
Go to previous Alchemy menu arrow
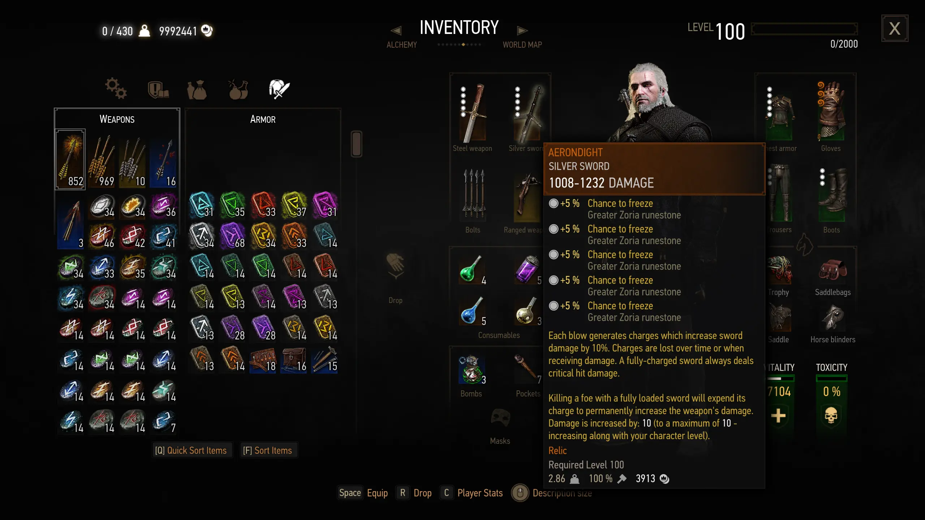396,31
